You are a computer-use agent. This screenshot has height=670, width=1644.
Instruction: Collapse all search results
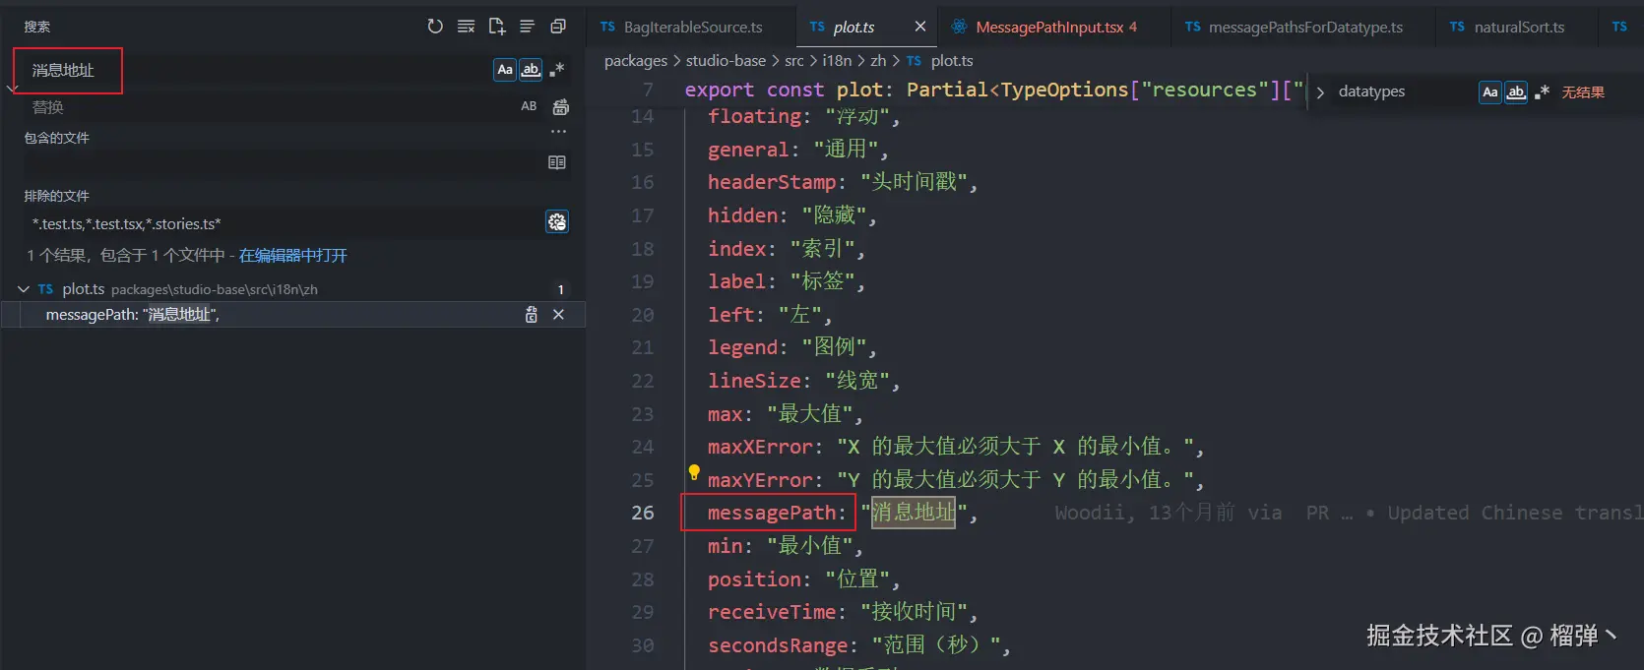[558, 27]
